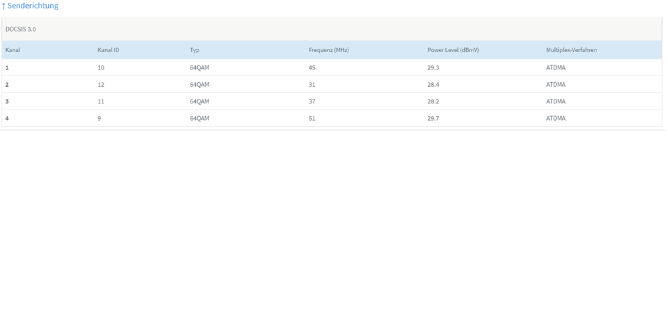This screenshot has height=327, width=668.
Task: Click 64QAM in the channel 3 row
Action: pyautogui.click(x=199, y=101)
